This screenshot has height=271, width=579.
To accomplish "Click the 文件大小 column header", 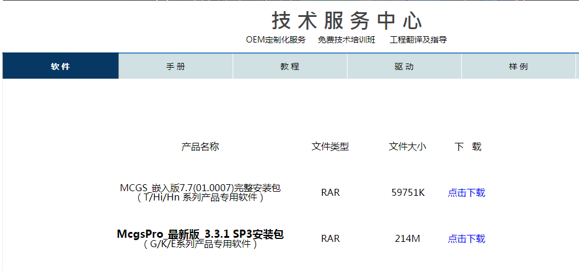I will tap(408, 147).
